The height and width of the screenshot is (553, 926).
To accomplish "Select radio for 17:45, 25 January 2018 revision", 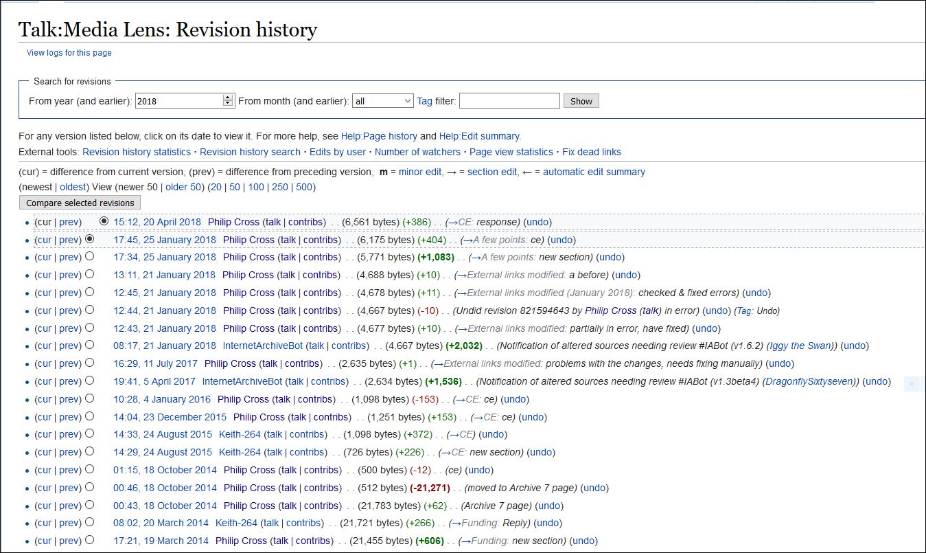I will (90, 240).
